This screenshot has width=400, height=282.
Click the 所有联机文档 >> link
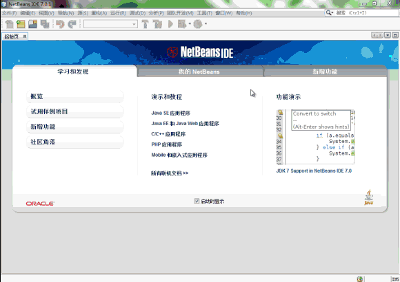coord(170,173)
